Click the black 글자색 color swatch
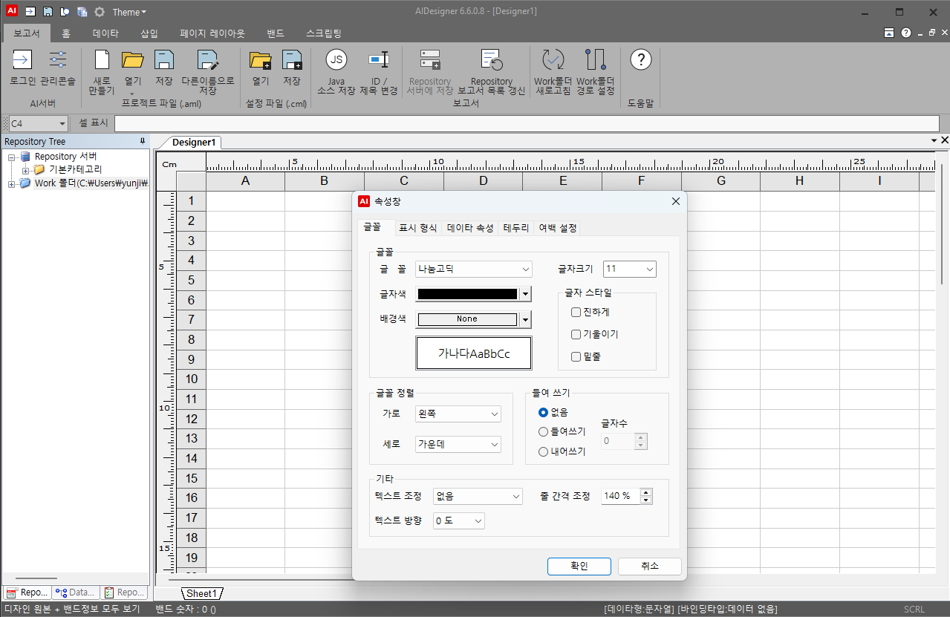950x617 pixels. [467, 294]
